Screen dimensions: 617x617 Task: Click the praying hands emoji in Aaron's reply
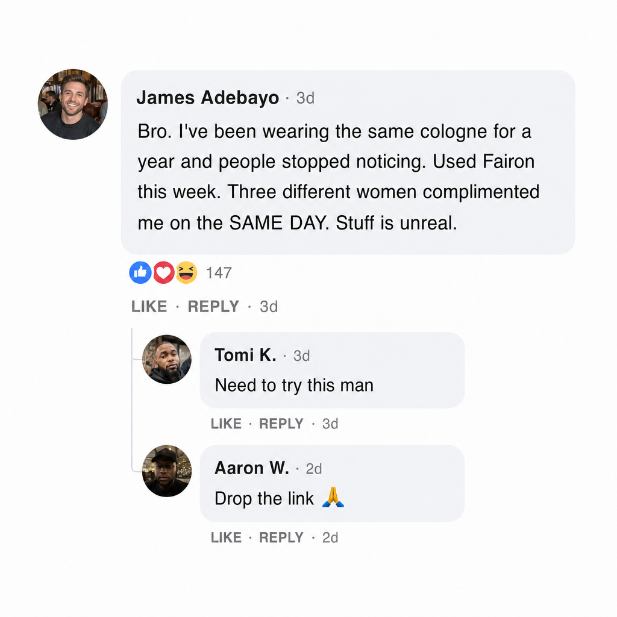pos(333,497)
